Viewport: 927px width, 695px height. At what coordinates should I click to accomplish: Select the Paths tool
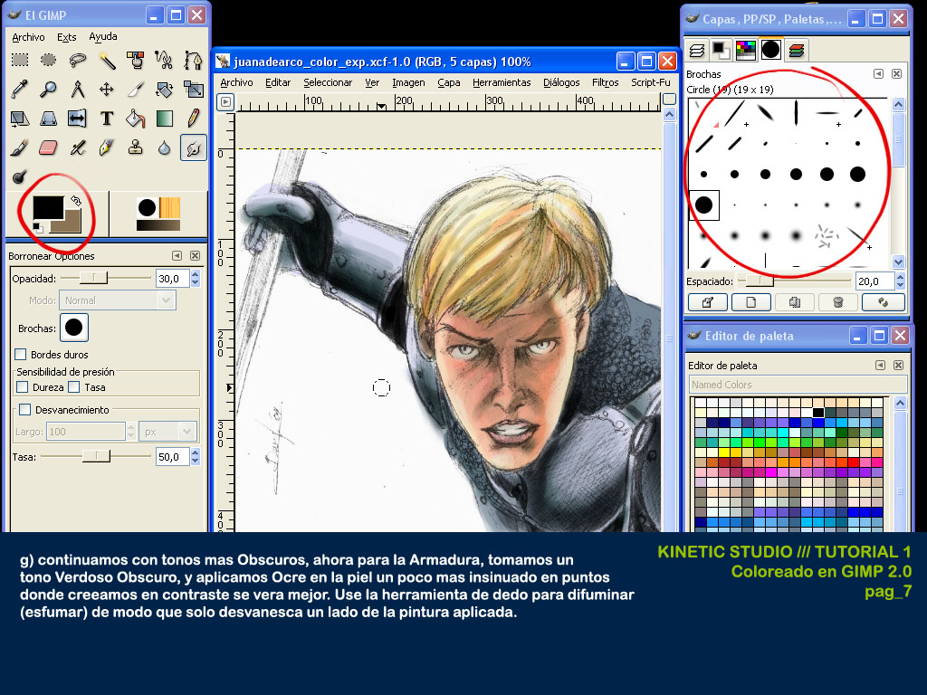pos(193,60)
